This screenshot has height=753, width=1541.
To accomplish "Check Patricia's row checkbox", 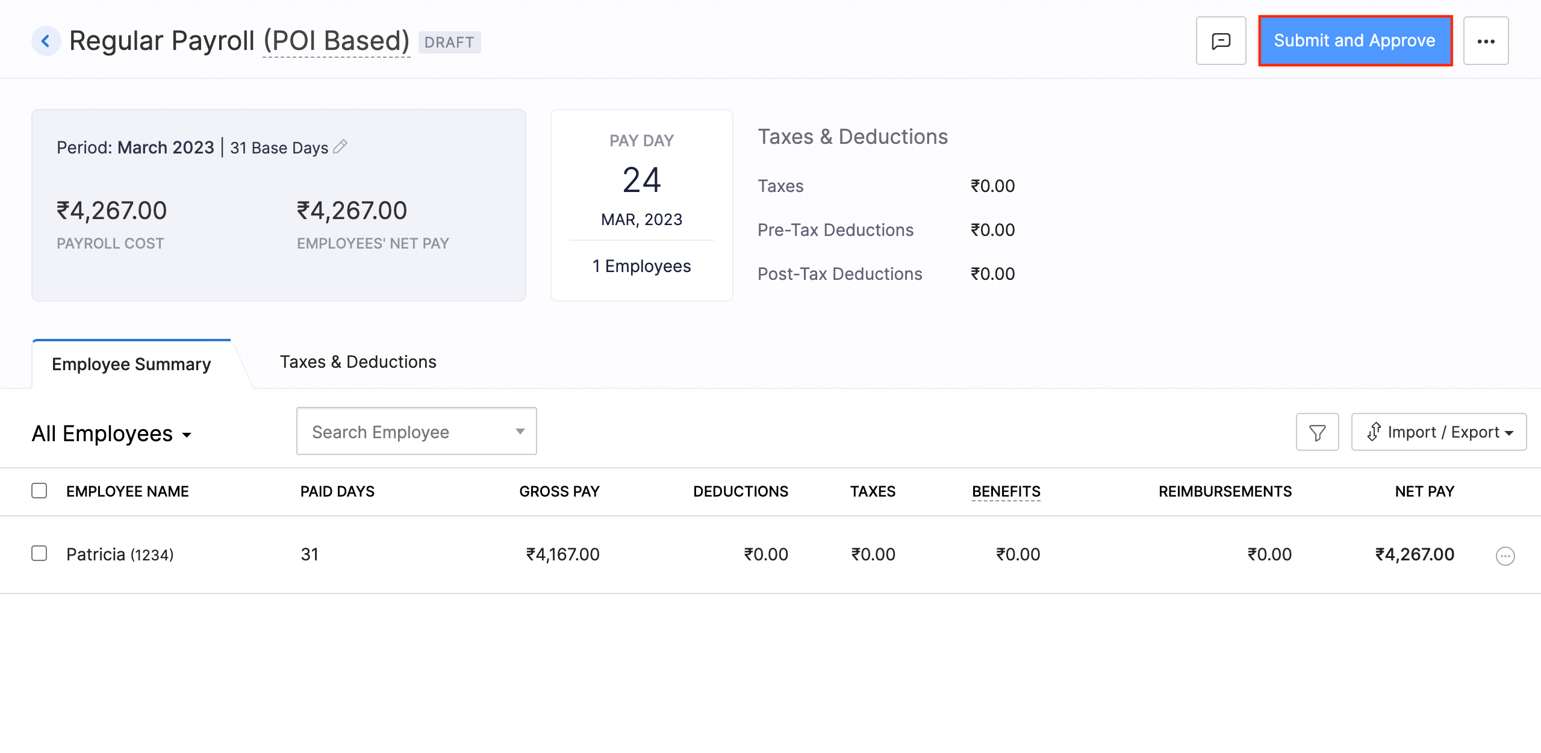I will pos(39,553).
